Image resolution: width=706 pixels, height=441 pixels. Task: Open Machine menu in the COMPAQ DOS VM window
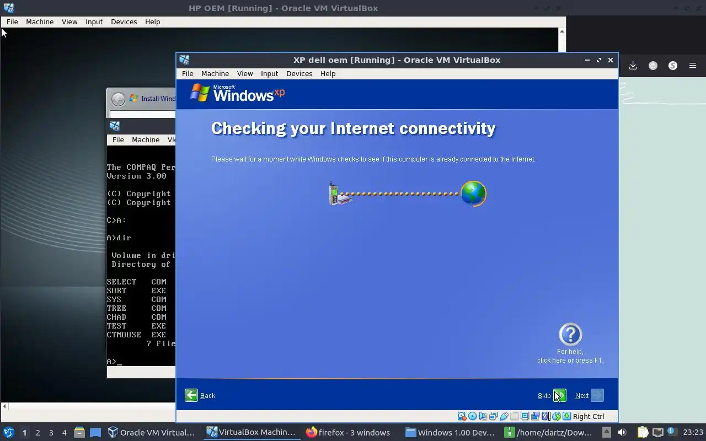146,139
